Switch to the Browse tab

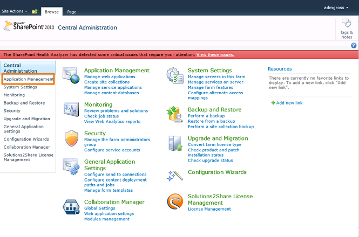[x=52, y=12]
